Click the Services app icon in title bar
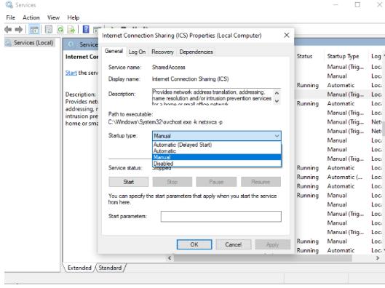Screen dimensions: 385x288 (x=9, y=5)
